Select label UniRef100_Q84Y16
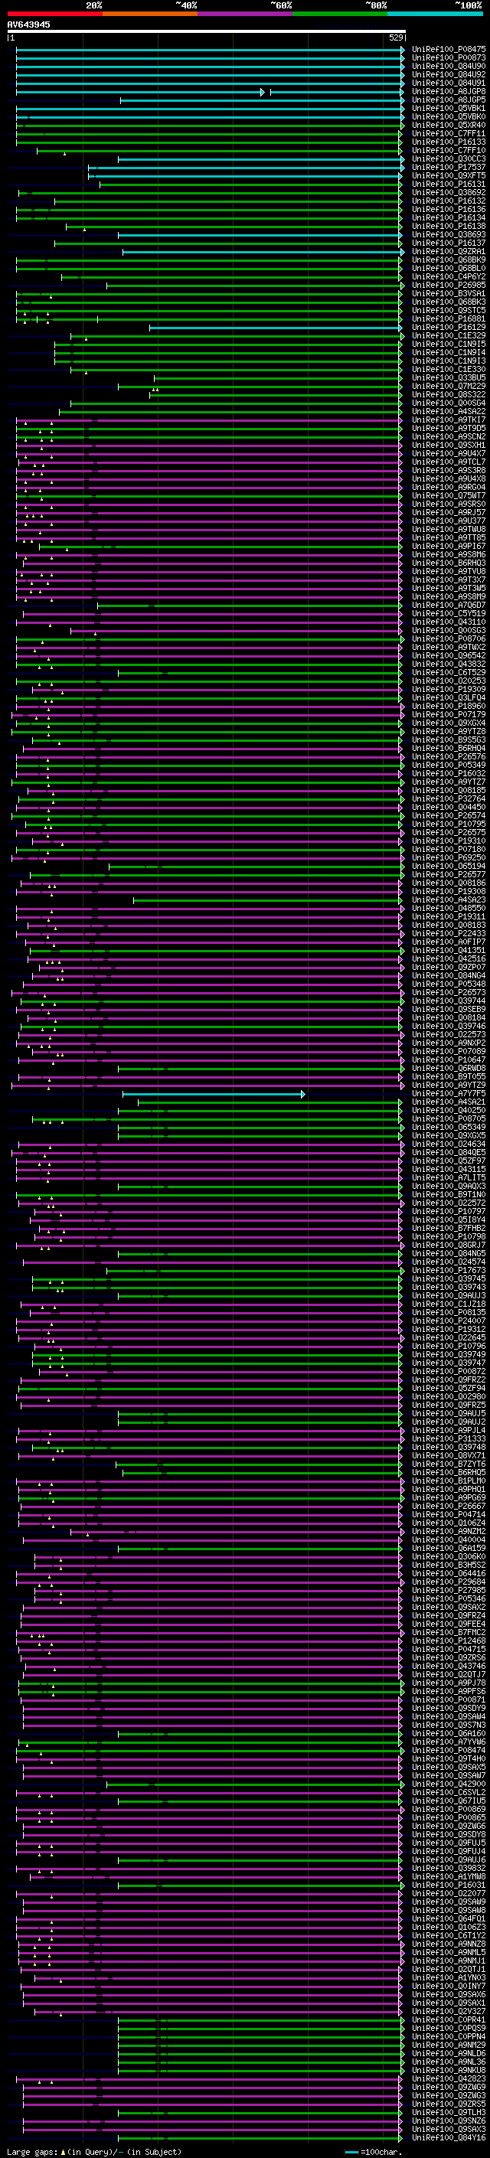The image size is (490, 2158). pyautogui.click(x=449, y=2138)
